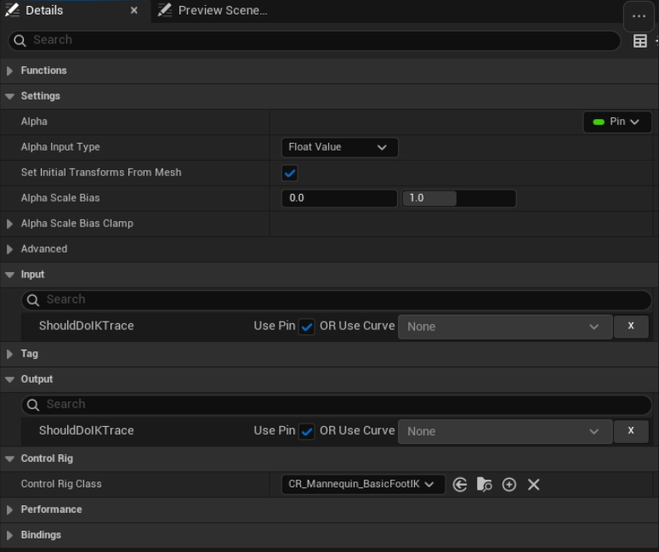Open the property matrix table icon
This screenshot has height=552, width=659.
tap(640, 41)
